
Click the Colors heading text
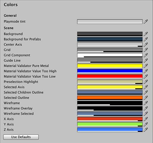pos(11,5)
